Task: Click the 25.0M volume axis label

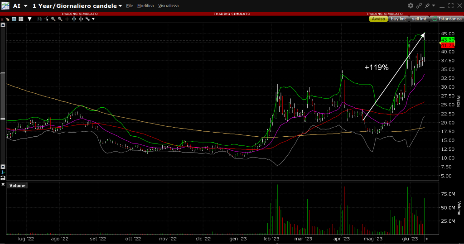Action: click(x=448, y=221)
